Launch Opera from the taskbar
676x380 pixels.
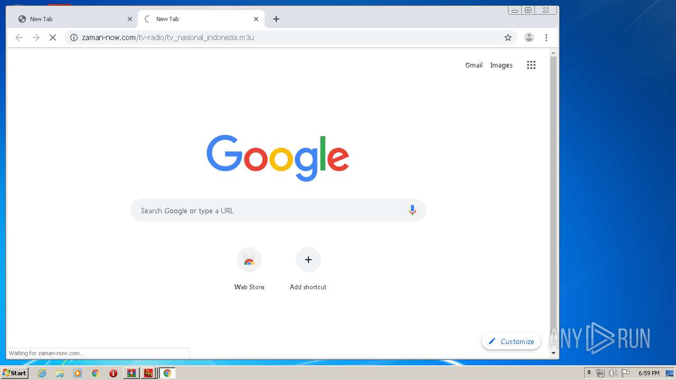point(113,373)
